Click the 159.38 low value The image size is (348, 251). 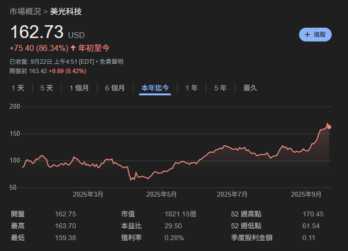coord(65,238)
